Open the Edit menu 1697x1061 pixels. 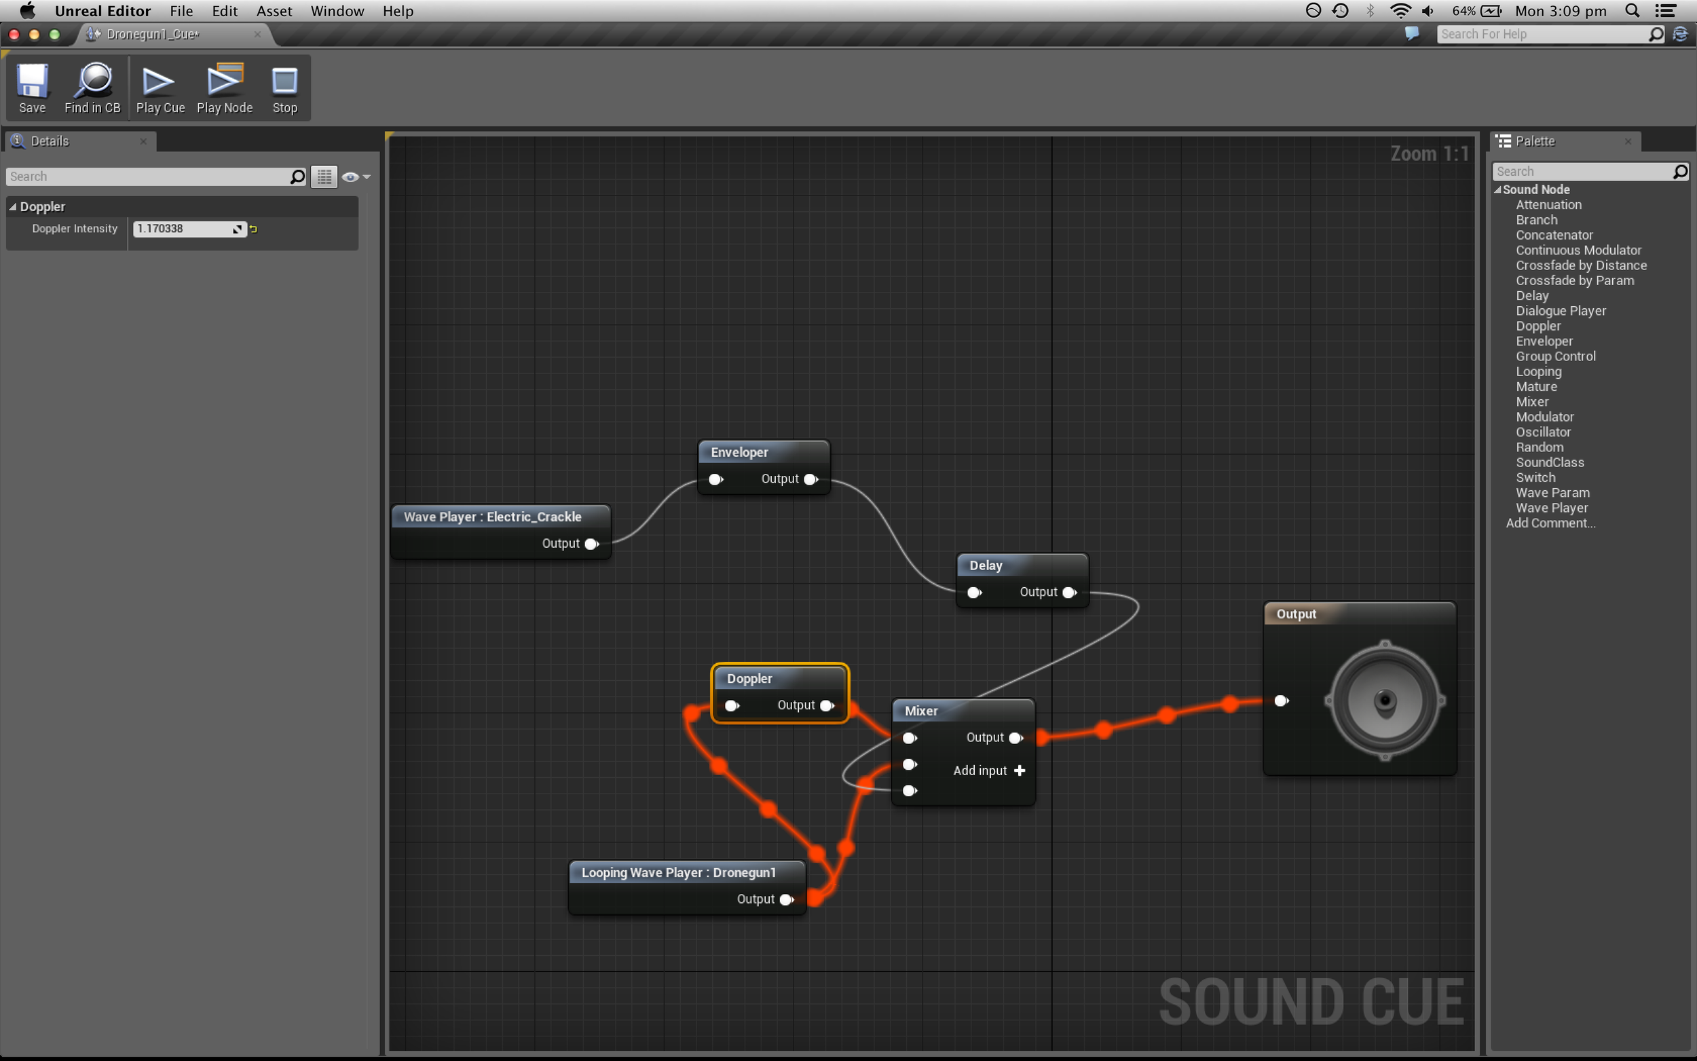(225, 12)
